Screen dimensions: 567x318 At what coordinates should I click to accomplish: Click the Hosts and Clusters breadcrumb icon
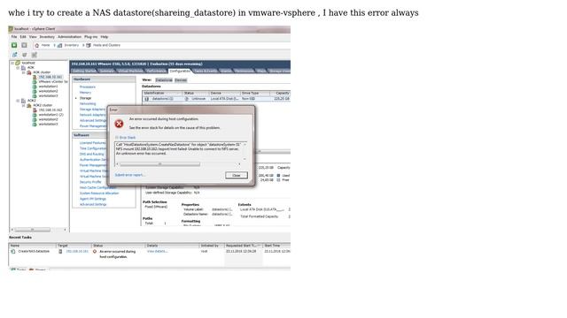pyautogui.click(x=89, y=45)
